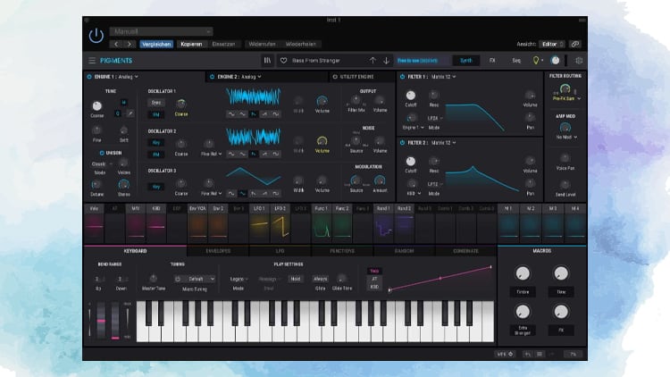The image size is (670, 377).
Task: Click the plugin power icon
Action: point(96,37)
